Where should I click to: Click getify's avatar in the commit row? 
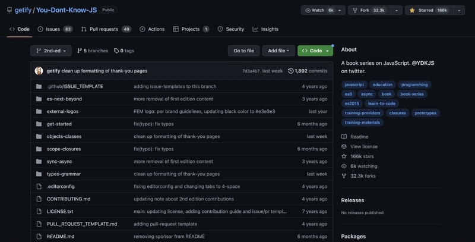click(x=39, y=71)
